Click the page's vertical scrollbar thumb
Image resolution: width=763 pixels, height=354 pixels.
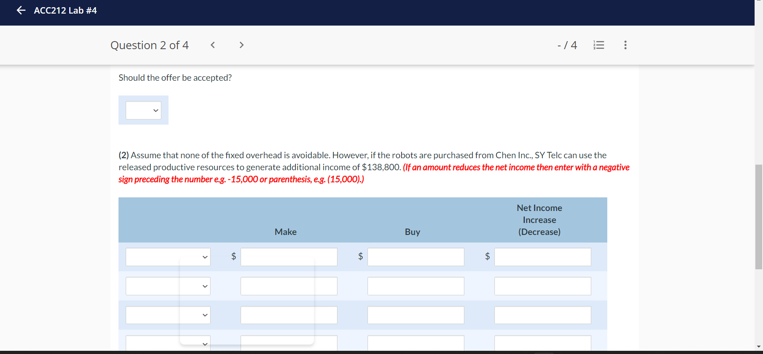(759, 217)
